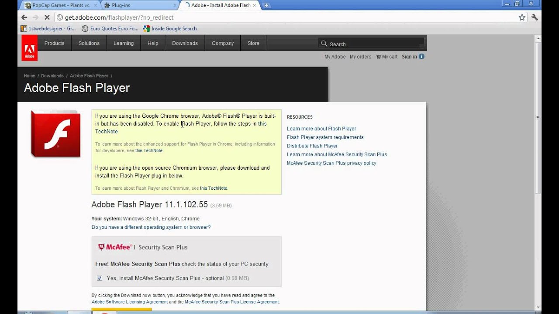Open the Company menu
Image resolution: width=559 pixels, height=314 pixels.
pyautogui.click(x=223, y=43)
